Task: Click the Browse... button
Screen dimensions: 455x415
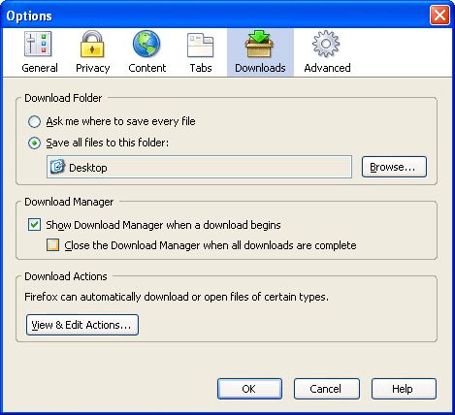Action: tap(394, 167)
